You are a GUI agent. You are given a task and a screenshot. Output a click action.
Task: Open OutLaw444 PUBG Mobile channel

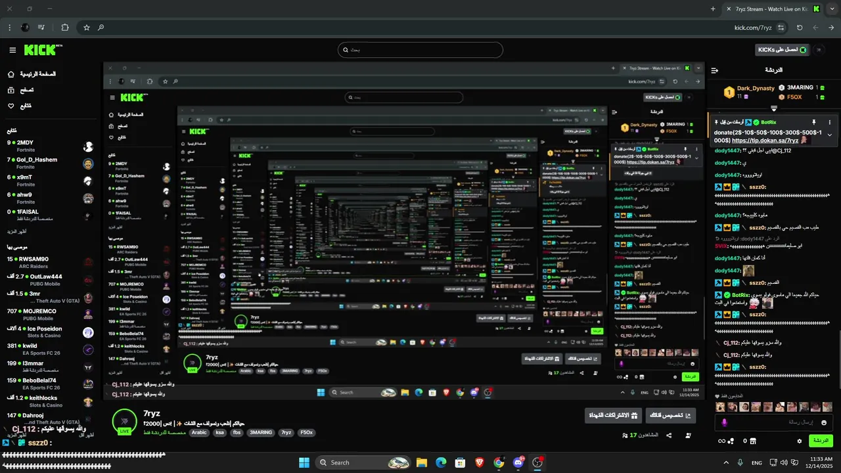coord(50,280)
